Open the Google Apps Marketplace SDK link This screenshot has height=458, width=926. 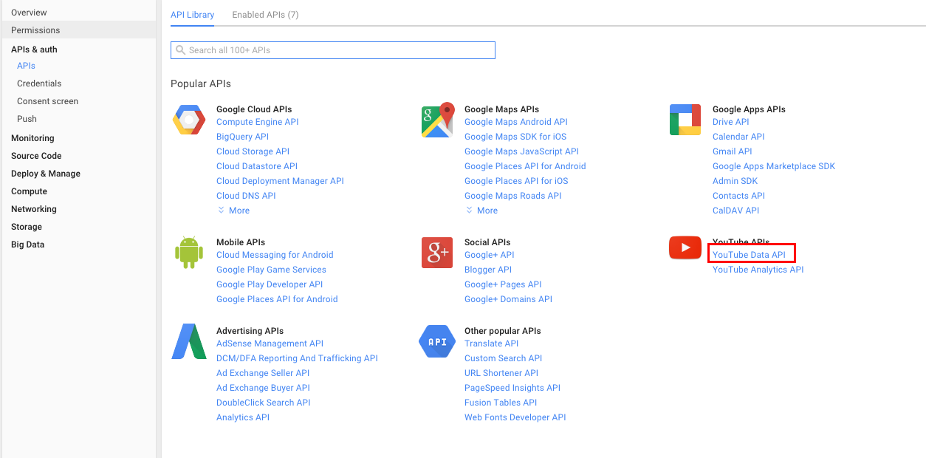pyautogui.click(x=774, y=166)
